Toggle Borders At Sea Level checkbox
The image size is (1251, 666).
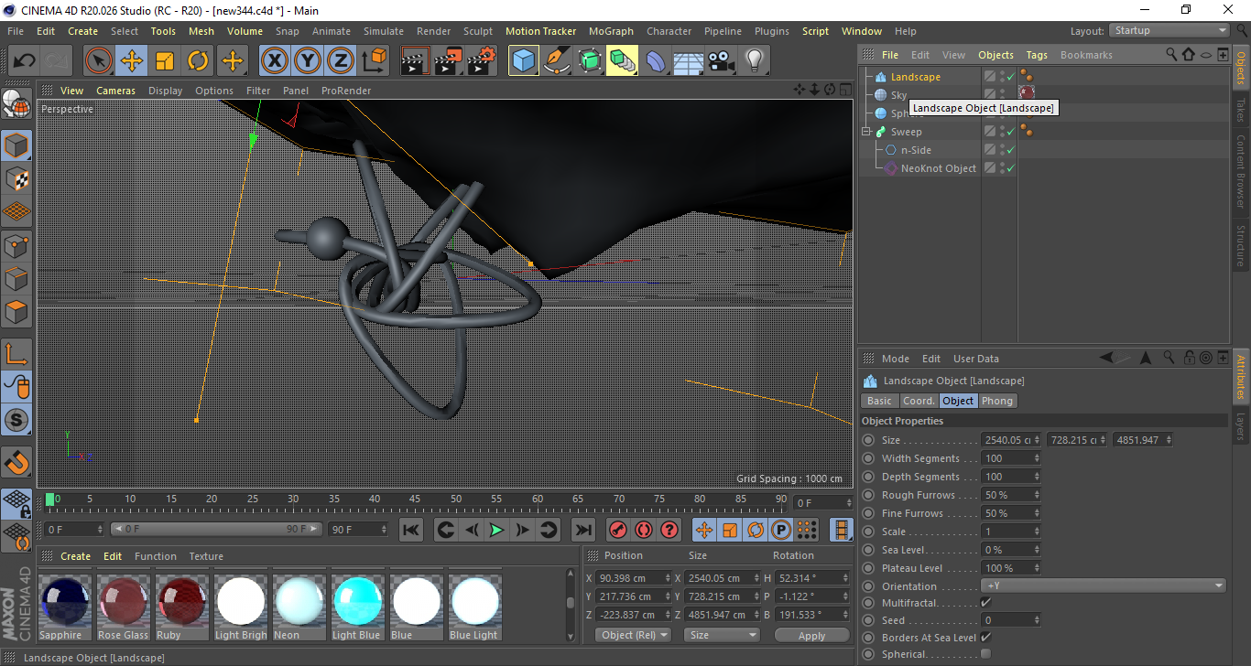tap(985, 637)
